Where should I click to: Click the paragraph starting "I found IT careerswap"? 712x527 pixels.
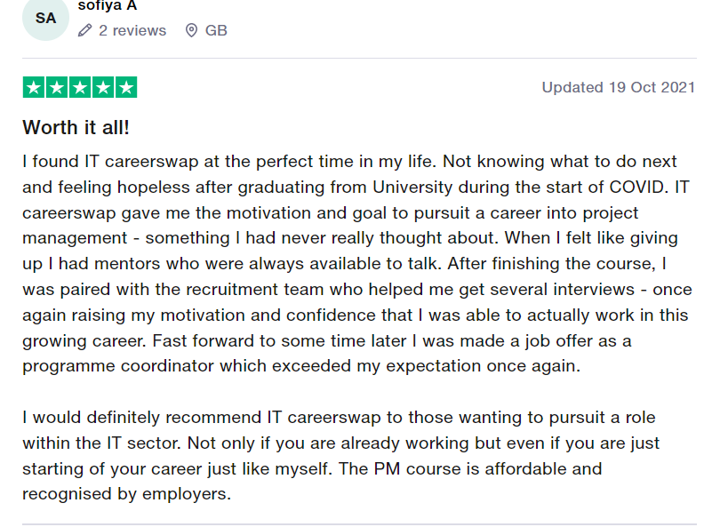pos(357,264)
